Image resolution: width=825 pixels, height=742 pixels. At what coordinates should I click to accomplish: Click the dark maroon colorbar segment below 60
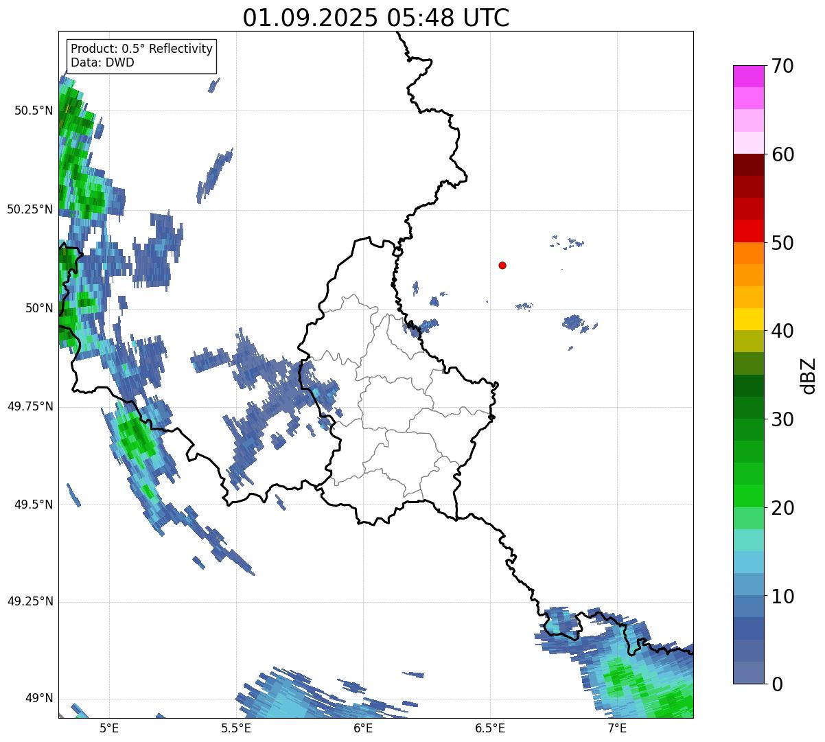(x=748, y=165)
